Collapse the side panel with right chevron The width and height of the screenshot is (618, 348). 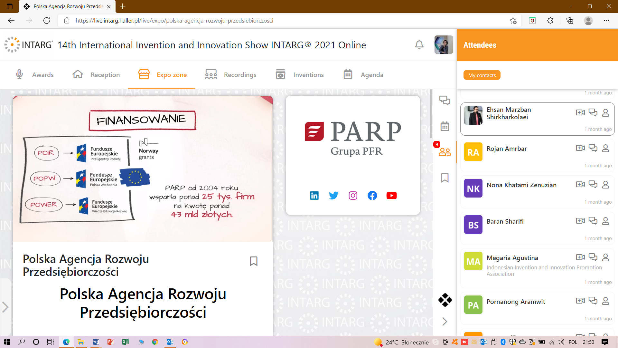click(445, 322)
